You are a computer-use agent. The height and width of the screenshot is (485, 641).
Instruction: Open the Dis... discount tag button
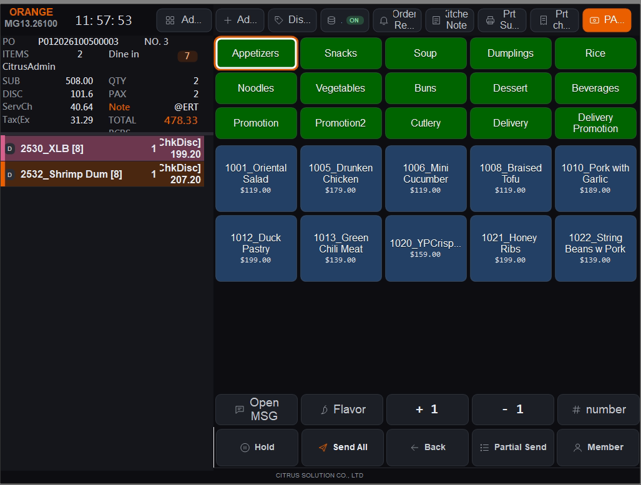(292, 20)
